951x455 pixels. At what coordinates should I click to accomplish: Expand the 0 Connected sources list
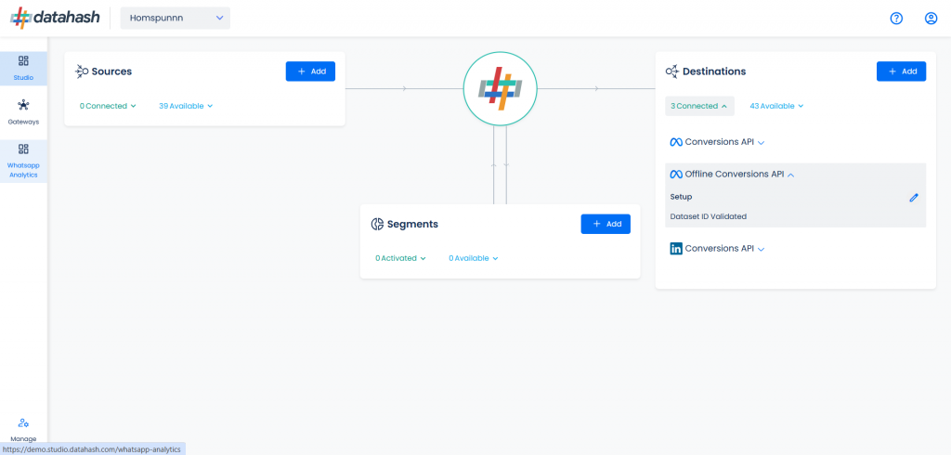point(108,106)
